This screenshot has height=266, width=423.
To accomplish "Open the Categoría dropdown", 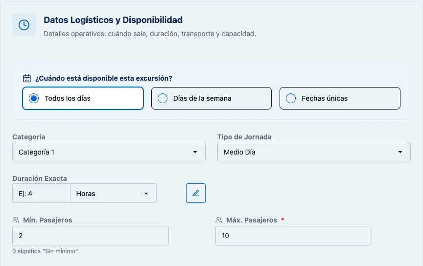I will coord(109,152).
